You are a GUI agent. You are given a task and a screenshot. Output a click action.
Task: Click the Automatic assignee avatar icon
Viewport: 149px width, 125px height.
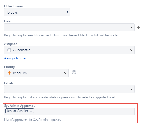click(9, 50)
